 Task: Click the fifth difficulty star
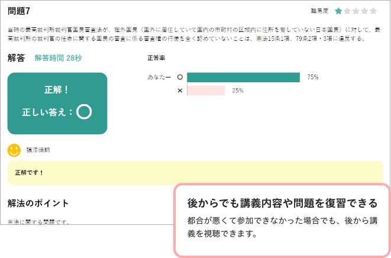[373, 11]
